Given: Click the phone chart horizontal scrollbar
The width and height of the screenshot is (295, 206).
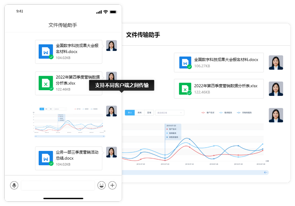Looking at the screenshot, I should pos(69,136).
